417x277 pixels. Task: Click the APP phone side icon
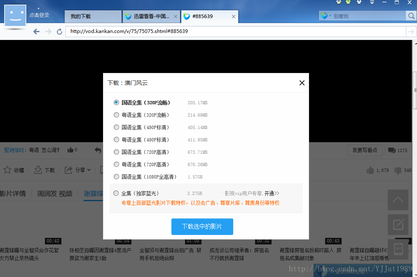(398, 249)
